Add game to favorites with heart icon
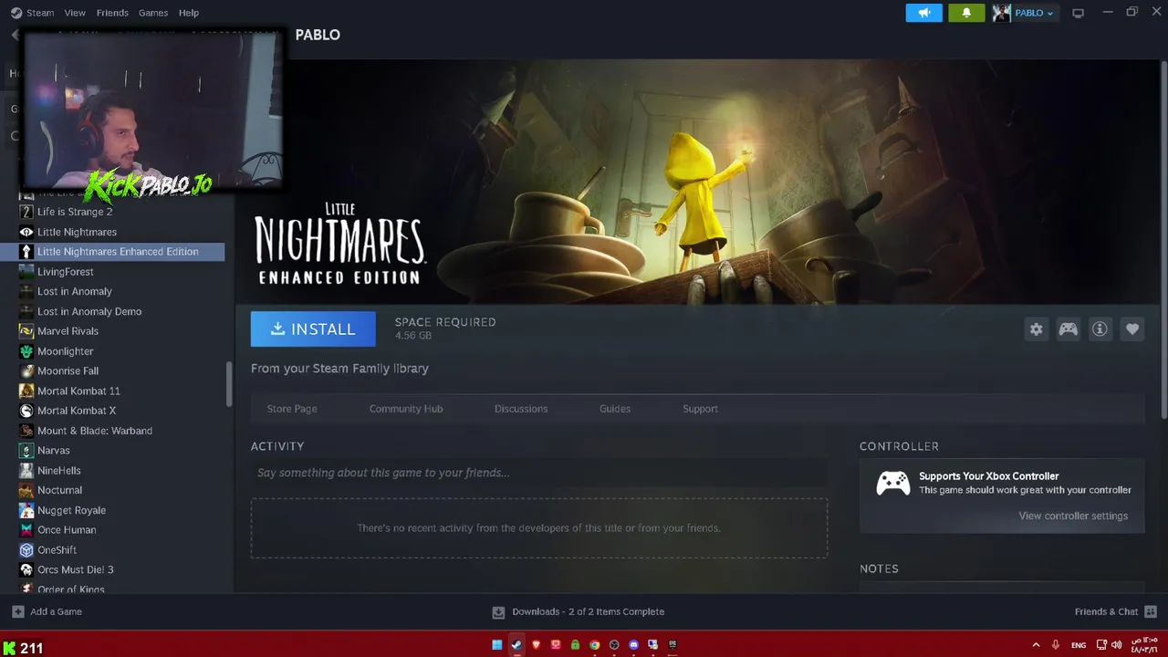Viewport: 1168px width, 657px height. point(1131,329)
